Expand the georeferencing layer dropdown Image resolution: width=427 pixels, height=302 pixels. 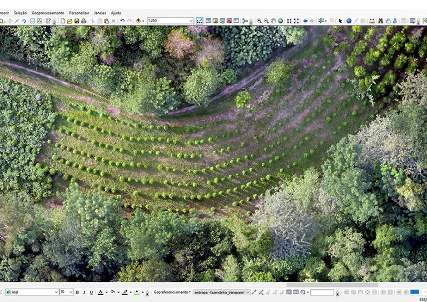click(x=247, y=293)
